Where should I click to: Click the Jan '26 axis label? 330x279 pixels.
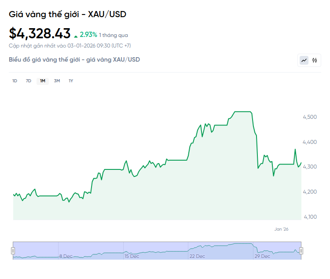click(281, 229)
